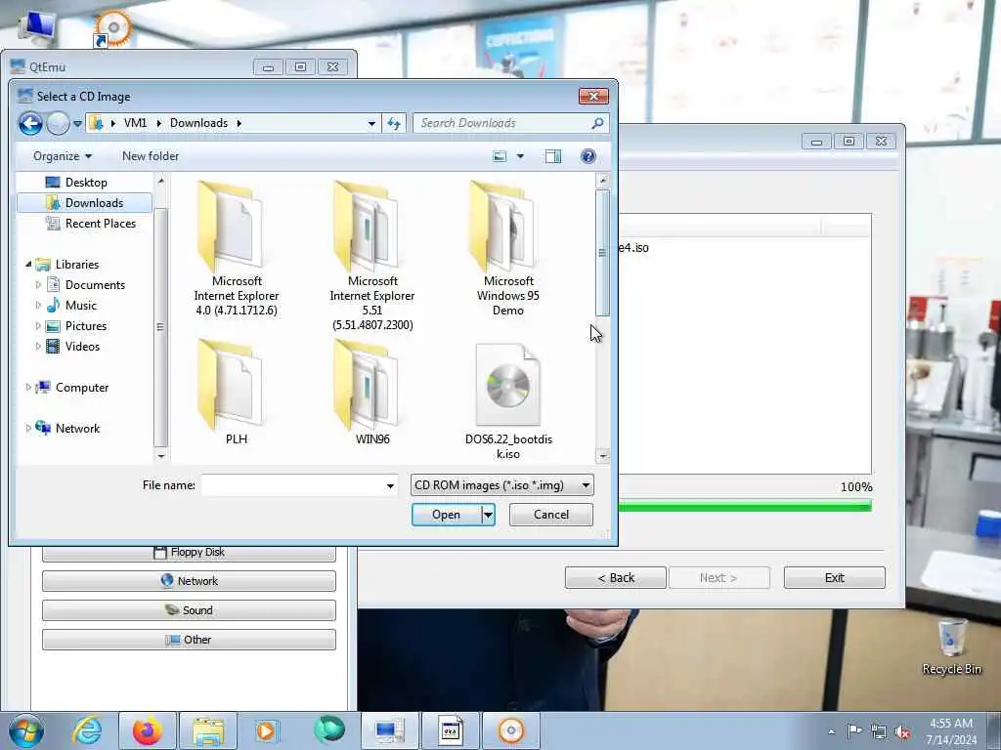Open the Open button's split arrow
Image resolution: width=1001 pixels, height=750 pixels.
(x=488, y=515)
